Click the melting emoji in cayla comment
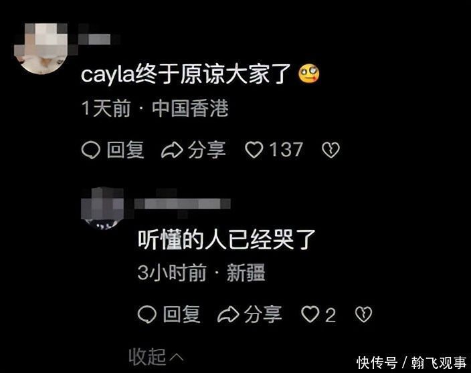 coord(308,74)
